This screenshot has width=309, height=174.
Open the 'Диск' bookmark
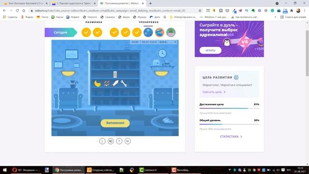pos(155,17)
